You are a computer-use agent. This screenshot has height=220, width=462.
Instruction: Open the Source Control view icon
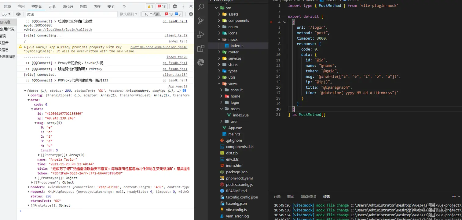[201, 21]
